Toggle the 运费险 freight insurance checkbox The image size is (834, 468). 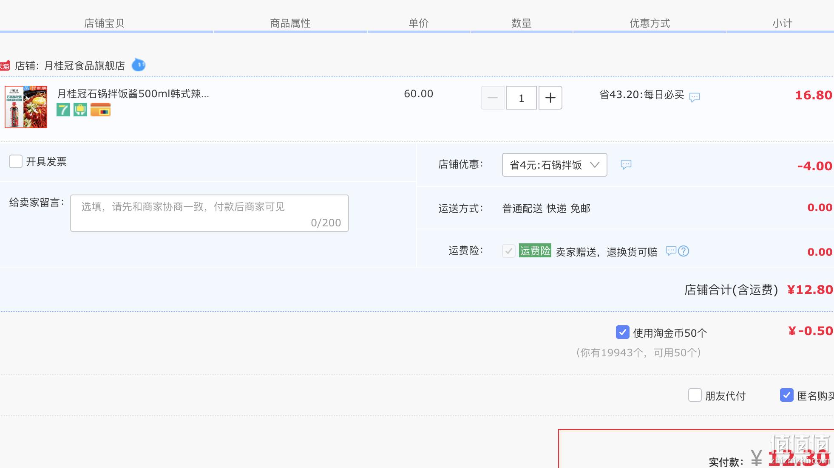pos(509,251)
